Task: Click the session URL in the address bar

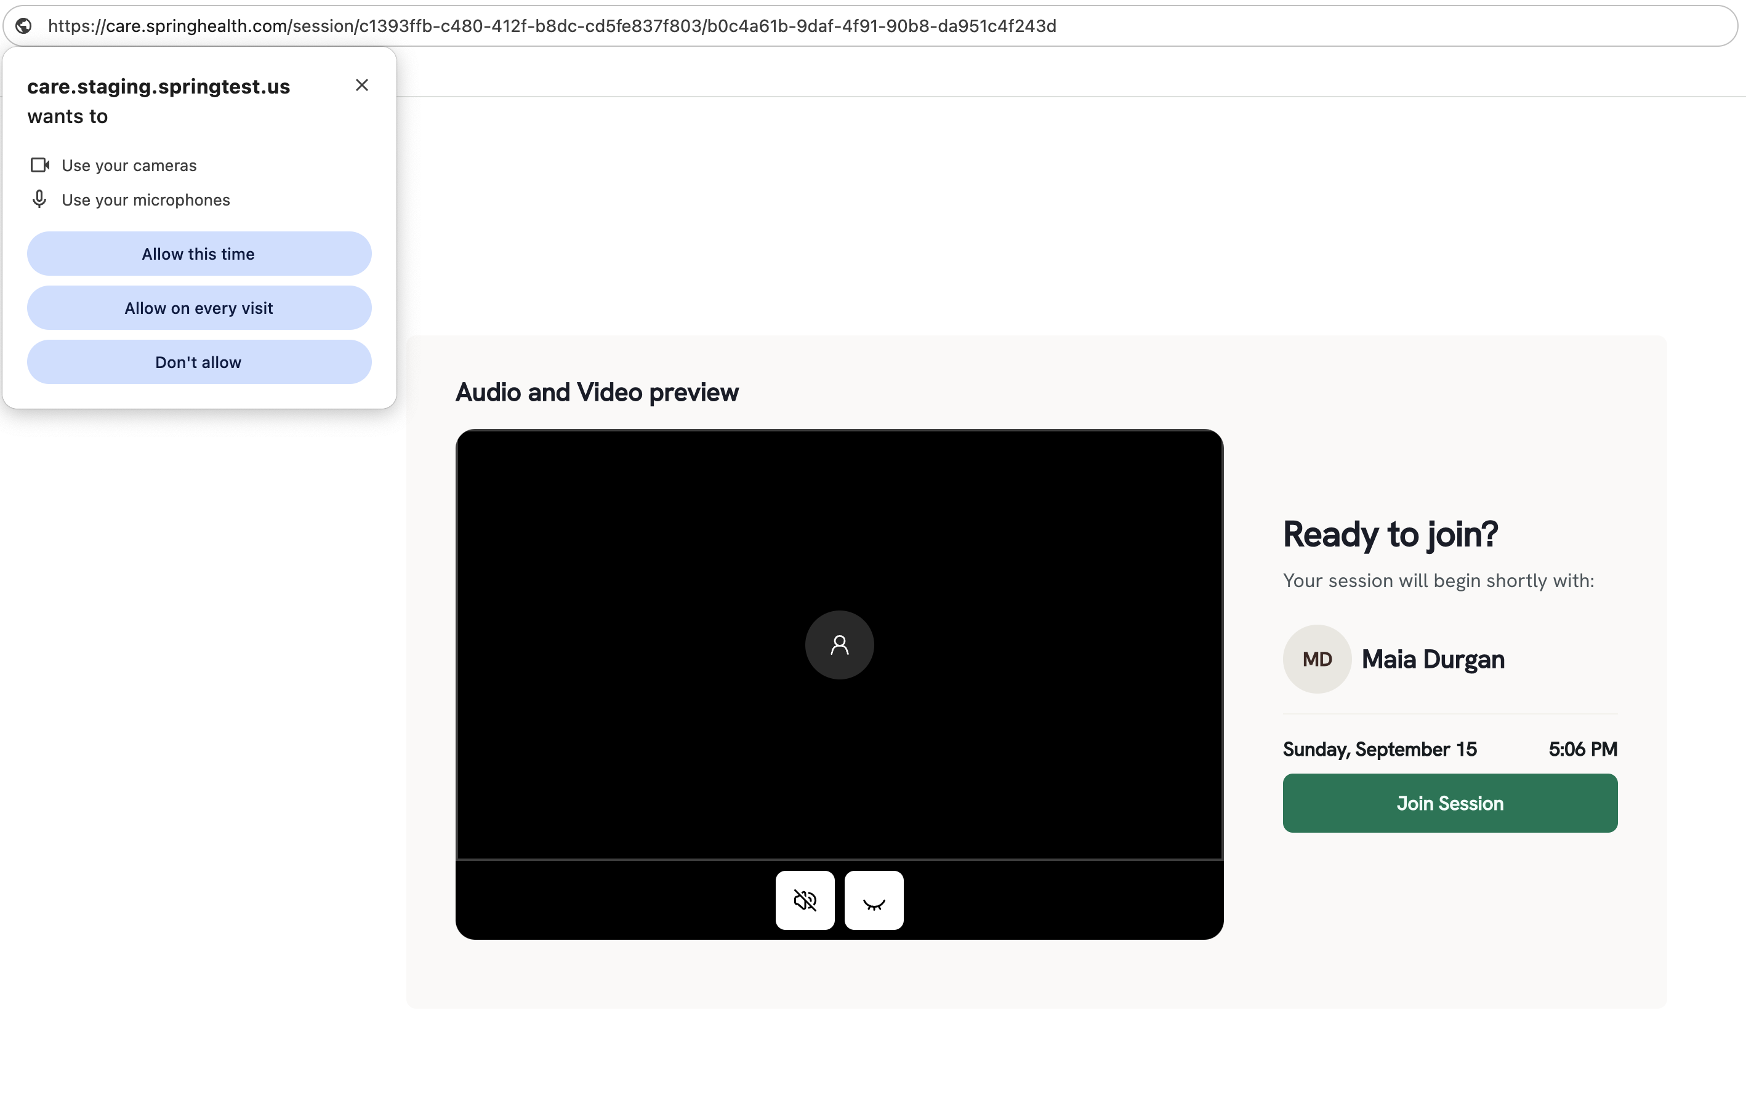Action: [552, 26]
